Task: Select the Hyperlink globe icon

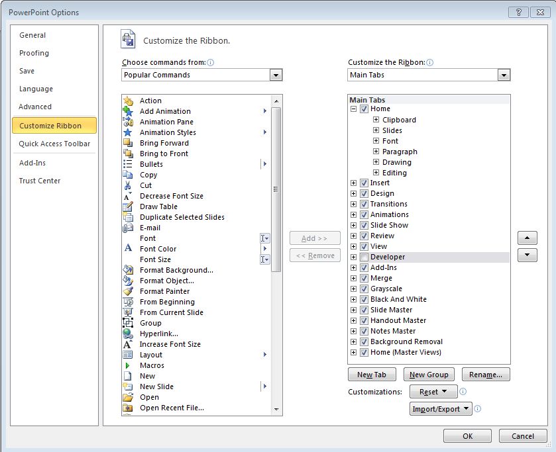Action: (x=128, y=334)
